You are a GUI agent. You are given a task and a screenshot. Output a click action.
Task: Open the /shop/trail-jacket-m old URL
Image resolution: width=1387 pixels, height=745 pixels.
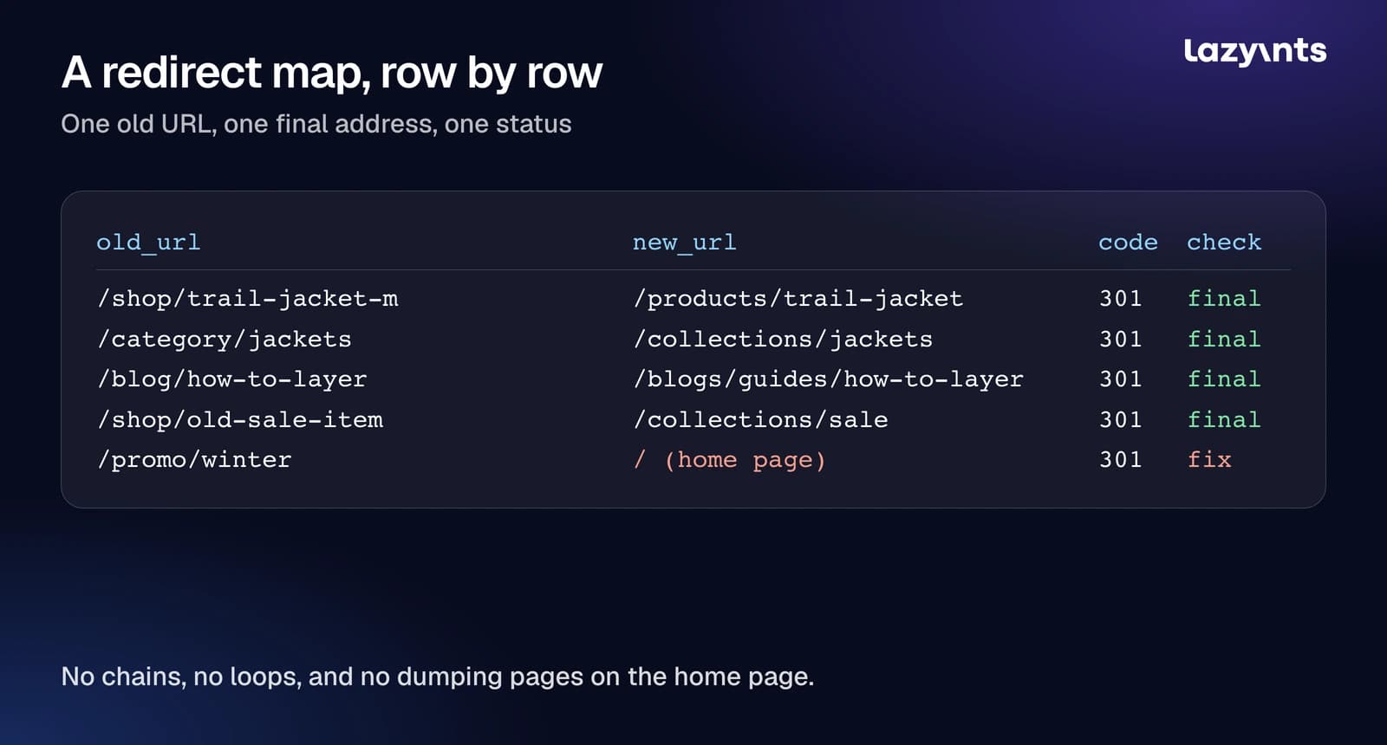pyautogui.click(x=248, y=299)
